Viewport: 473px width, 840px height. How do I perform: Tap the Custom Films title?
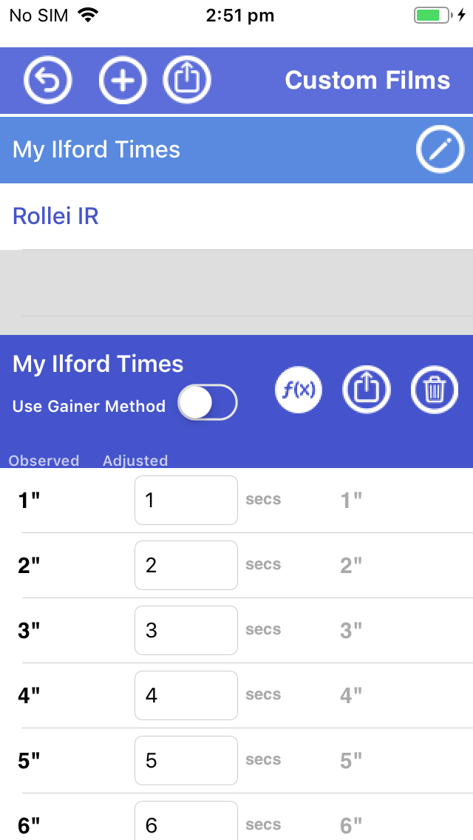click(367, 81)
